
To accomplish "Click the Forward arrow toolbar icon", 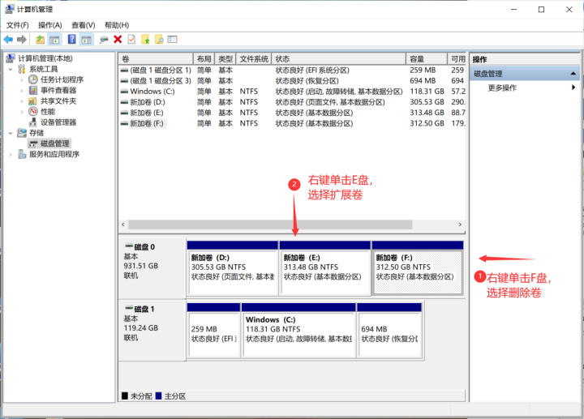I will (22, 39).
